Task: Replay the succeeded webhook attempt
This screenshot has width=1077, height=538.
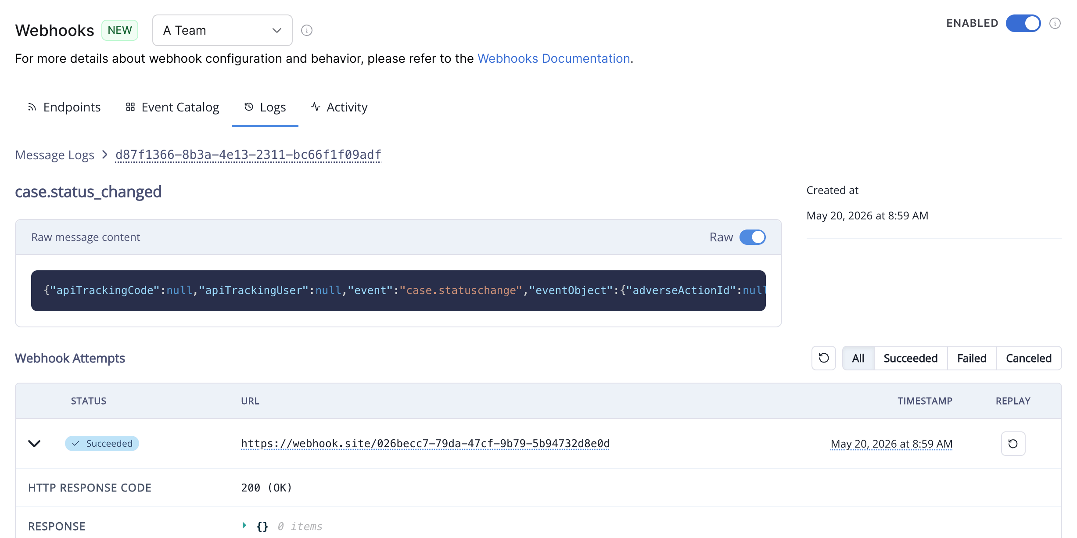Action: point(1013,444)
